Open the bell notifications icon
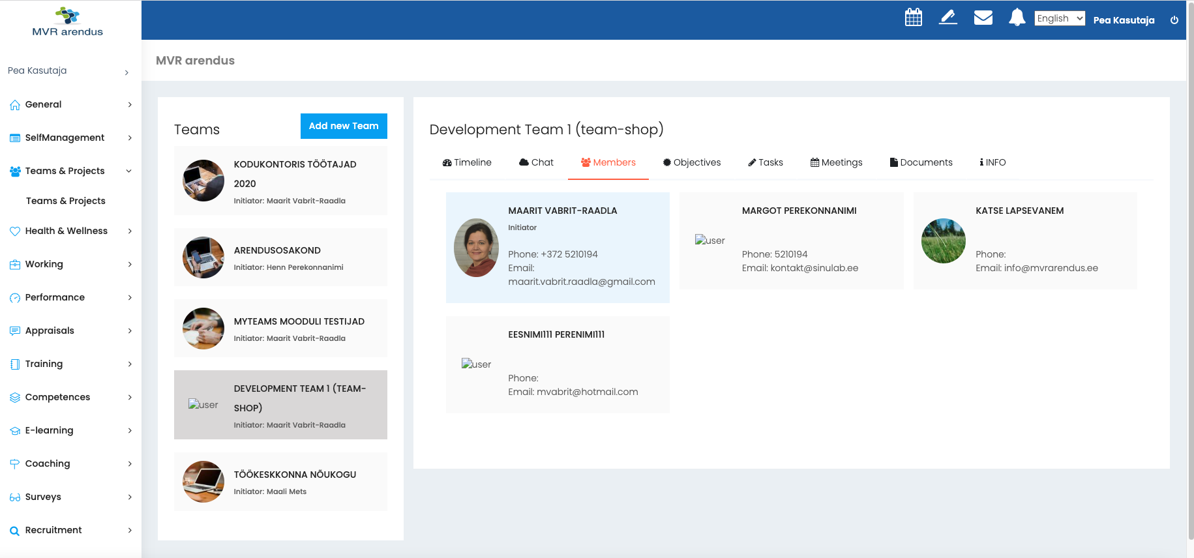Image resolution: width=1194 pixels, height=558 pixels. point(1017,18)
